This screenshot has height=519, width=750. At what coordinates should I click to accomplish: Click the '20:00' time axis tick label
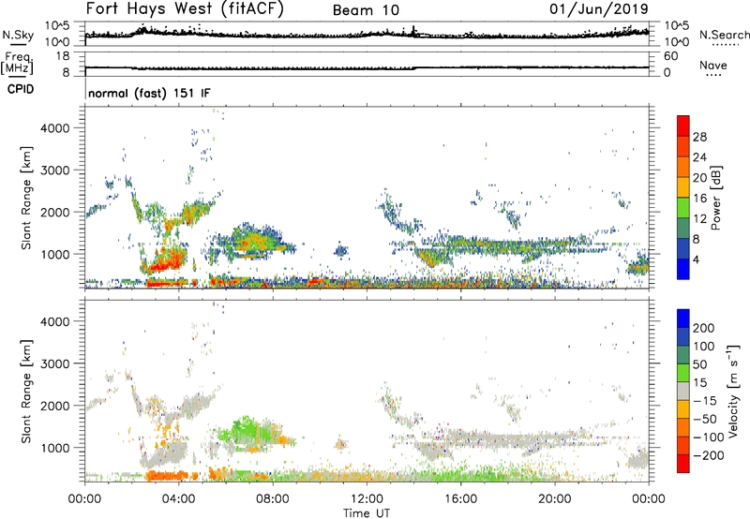(x=555, y=499)
